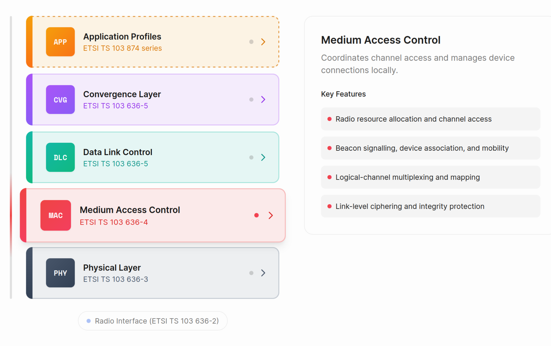This screenshot has height=346, width=551.
Task: Click the Physical Layer chevron arrow
Action: coord(263,273)
